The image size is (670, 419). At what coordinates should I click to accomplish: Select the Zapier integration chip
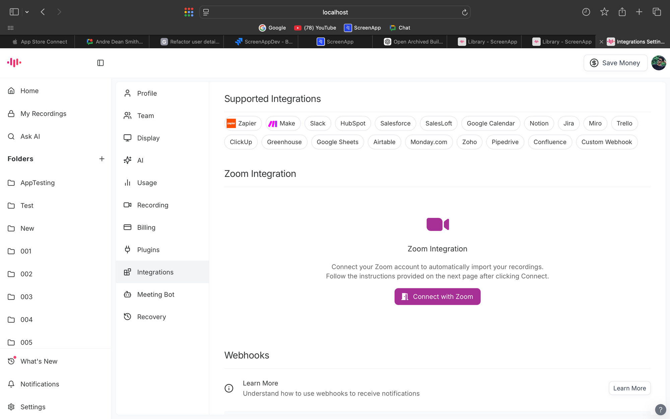(x=243, y=123)
